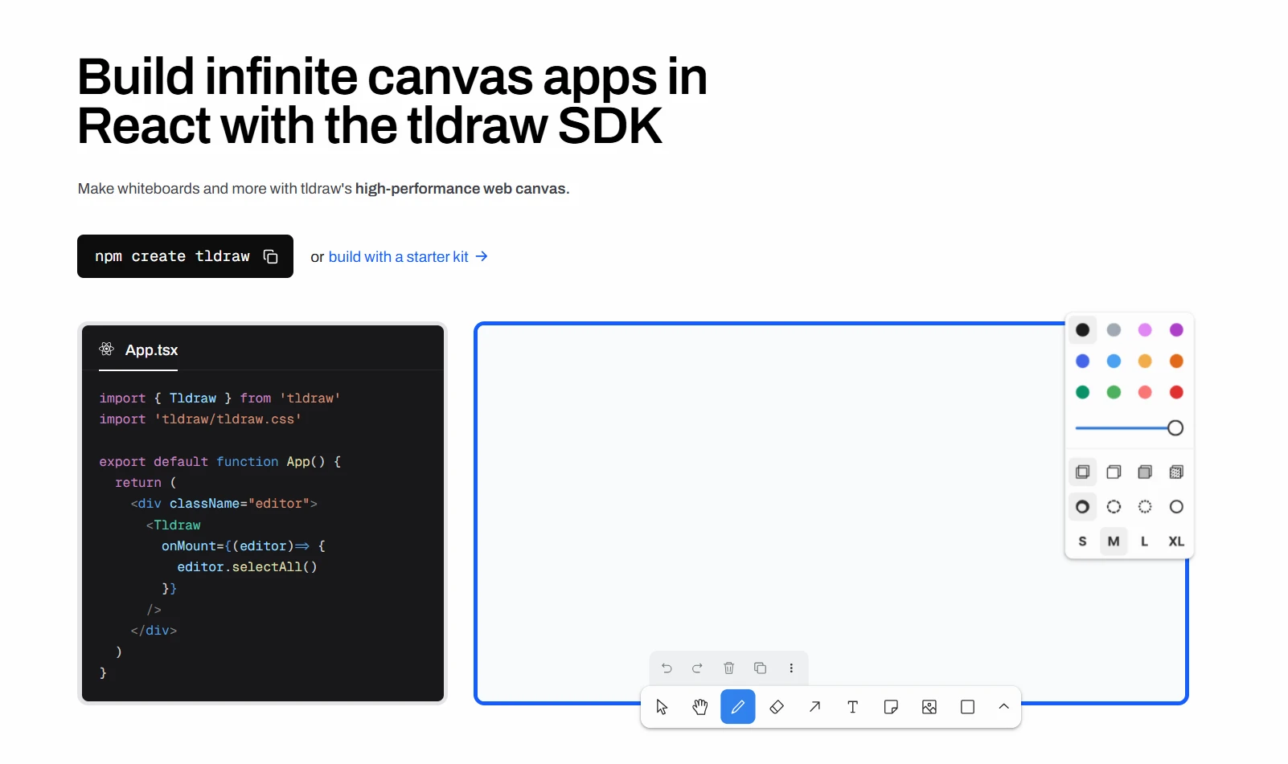Pick the light red color swatch
Image resolution: width=1288 pixels, height=764 pixels.
point(1145,392)
